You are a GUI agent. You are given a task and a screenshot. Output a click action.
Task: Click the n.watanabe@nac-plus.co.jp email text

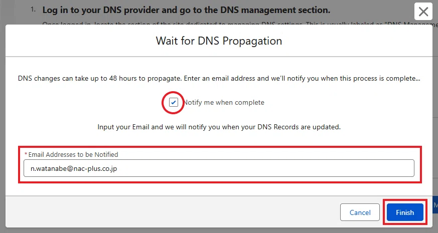[74, 168]
